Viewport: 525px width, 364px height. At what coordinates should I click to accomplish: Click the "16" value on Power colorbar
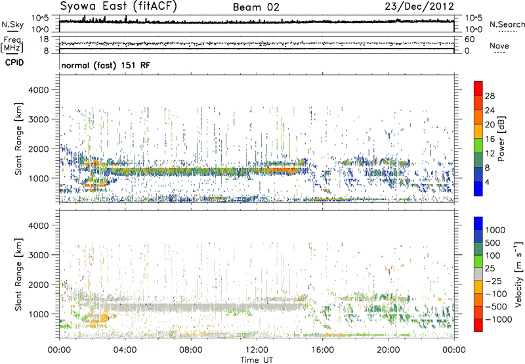[x=490, y=139]
